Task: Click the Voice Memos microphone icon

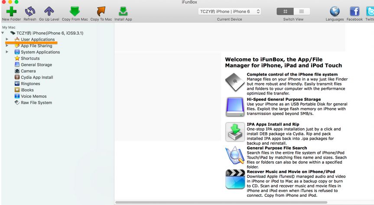Action: pos(17,96)
